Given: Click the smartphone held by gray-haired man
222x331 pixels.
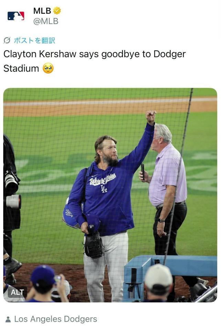Looking at the screenshot, I should pos(142,171).
